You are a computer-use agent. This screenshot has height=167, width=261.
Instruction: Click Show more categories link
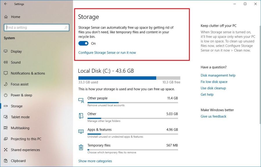coord(95,161)
